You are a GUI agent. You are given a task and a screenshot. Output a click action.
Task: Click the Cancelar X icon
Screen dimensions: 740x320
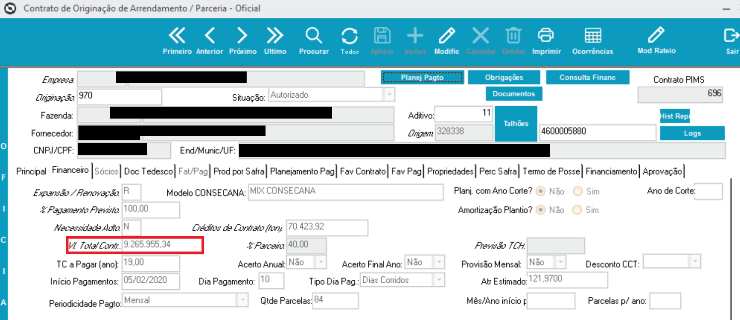(x=480, y=36)
